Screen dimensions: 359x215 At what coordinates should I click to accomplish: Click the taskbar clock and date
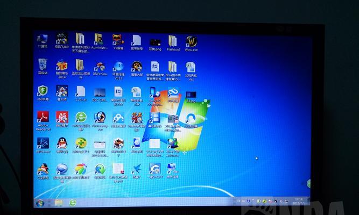pyautogui.click(x=299, y=200)
